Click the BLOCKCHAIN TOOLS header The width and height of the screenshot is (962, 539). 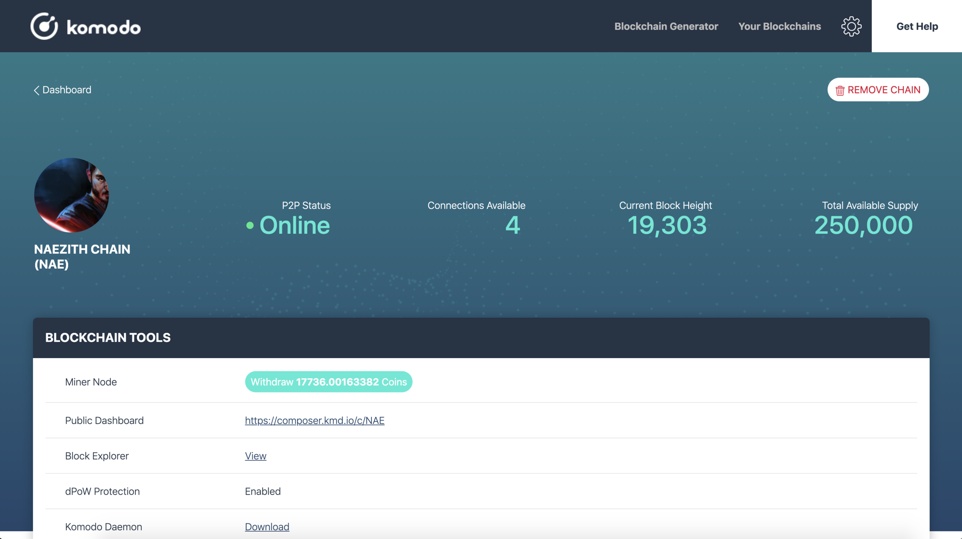click(x=108, y=338)
